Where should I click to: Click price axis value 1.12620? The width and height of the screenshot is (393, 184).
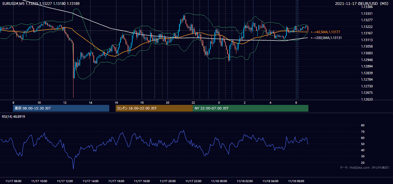[x=367, y=99]
